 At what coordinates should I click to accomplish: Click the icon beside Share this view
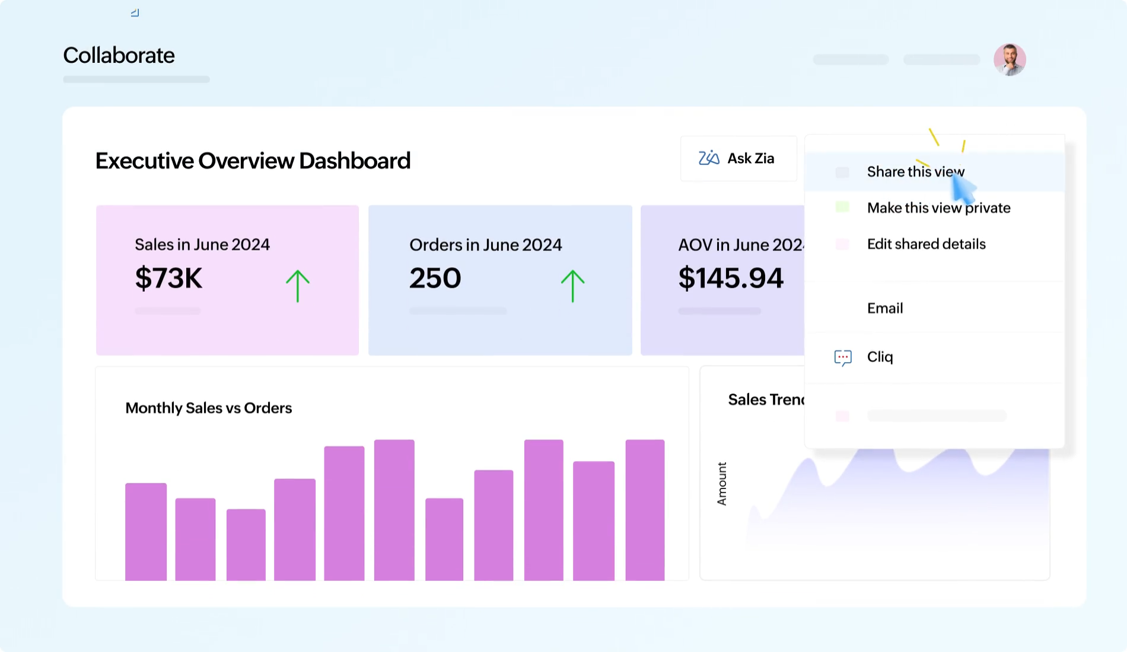(x=842, y=172)
